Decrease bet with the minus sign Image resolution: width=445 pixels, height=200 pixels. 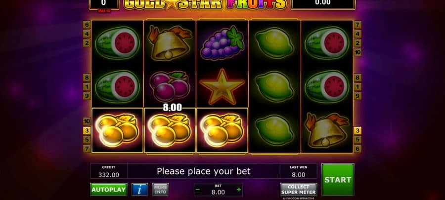point(198,190)
